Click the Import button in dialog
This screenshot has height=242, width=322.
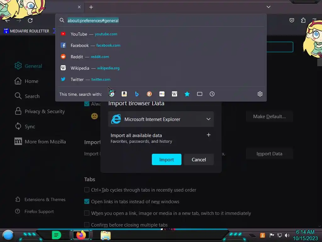coord(167,159)
